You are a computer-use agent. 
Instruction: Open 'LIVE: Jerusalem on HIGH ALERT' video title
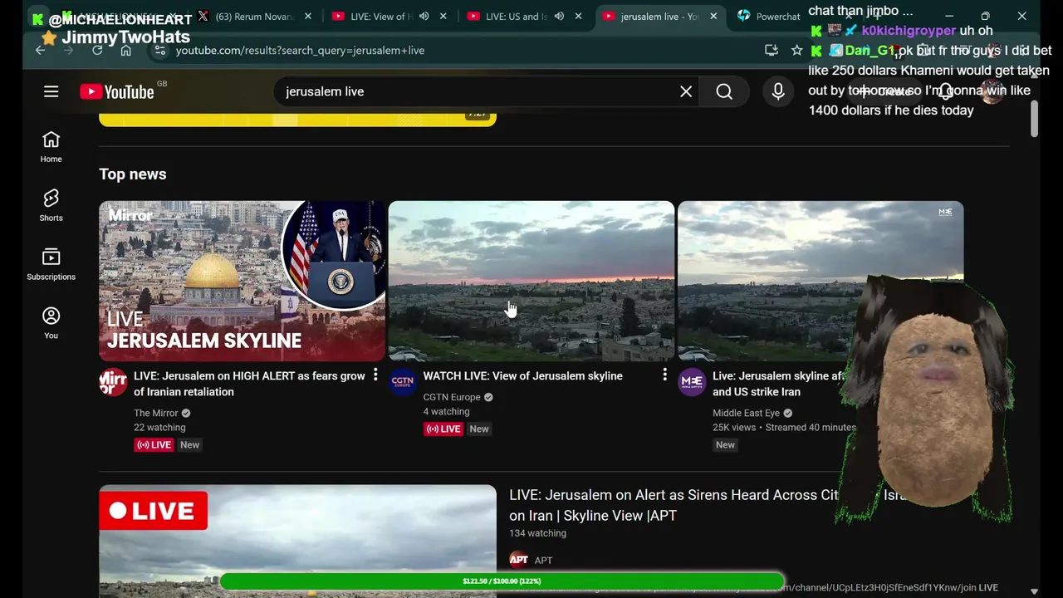tap(249, 384)
